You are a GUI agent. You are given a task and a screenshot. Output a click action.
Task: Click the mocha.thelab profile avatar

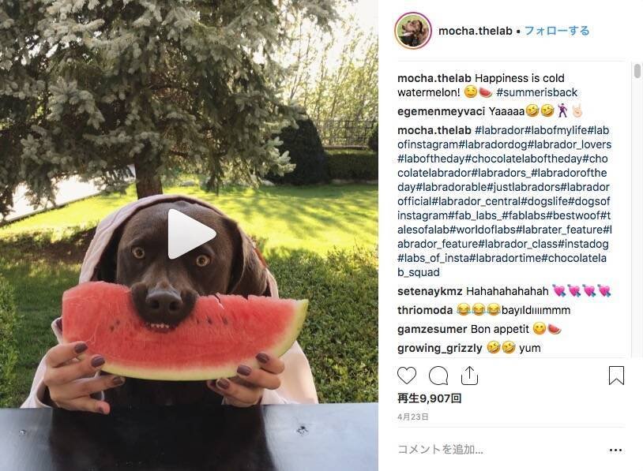coord(413,31)
